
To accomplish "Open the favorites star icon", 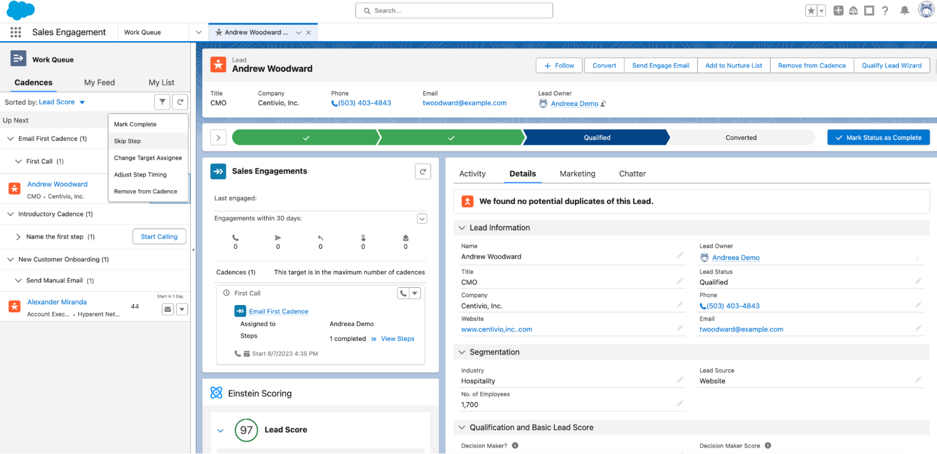I will (x=811, y=10).
